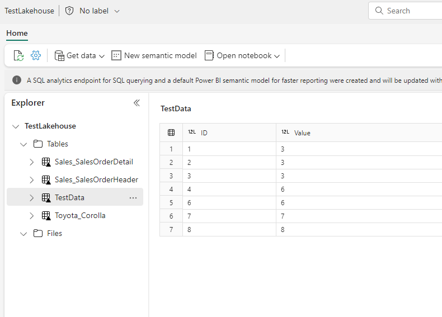Screen dimensions: 442x317
Task: Open settings gear icon in toolbar
Action: coord(36,55)
